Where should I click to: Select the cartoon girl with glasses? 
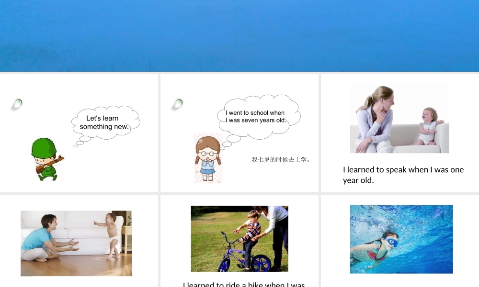(x=208, y=158)
